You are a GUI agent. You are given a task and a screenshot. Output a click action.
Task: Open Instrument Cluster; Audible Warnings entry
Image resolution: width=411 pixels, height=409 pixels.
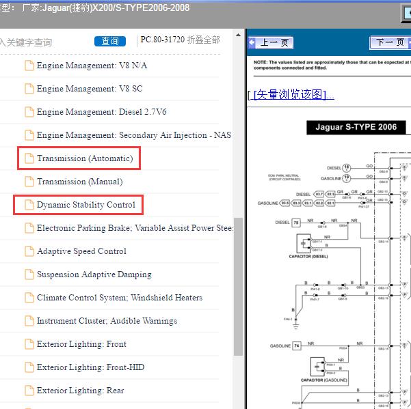pyautogui.click(x=107, y=321)
